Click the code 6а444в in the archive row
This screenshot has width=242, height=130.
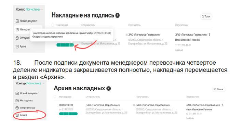pos(190,118)
